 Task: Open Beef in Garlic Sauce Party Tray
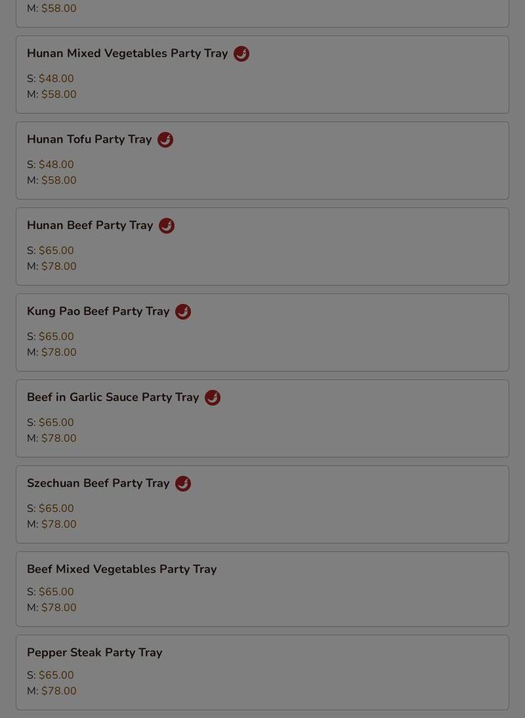[x=113, y=398]
